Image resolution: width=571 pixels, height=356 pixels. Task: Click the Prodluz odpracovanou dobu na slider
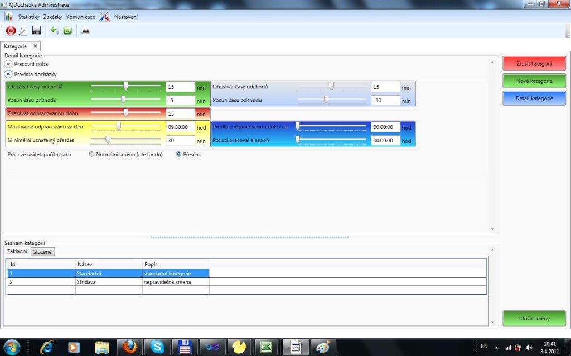click(x=332, y=126)
